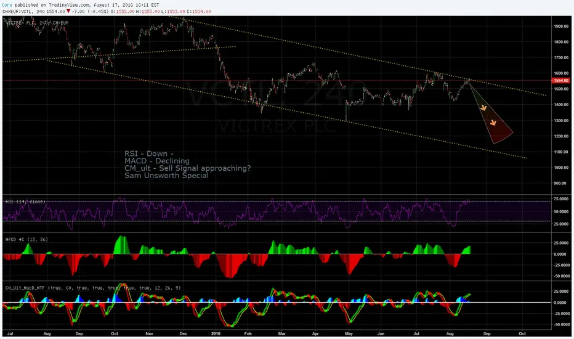Click the 'C:1554.00' close value in header

click(x=199, y=11)
